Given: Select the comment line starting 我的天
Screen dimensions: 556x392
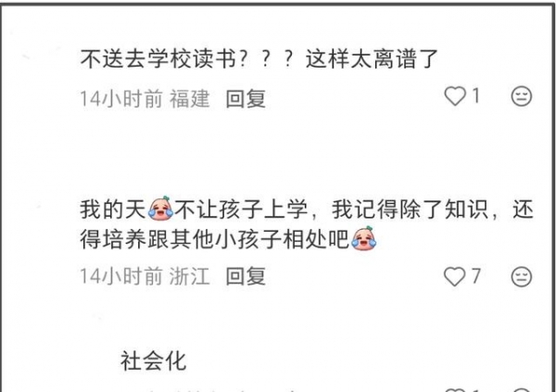Looking at the screenshot, I should [x=307, y=209].
